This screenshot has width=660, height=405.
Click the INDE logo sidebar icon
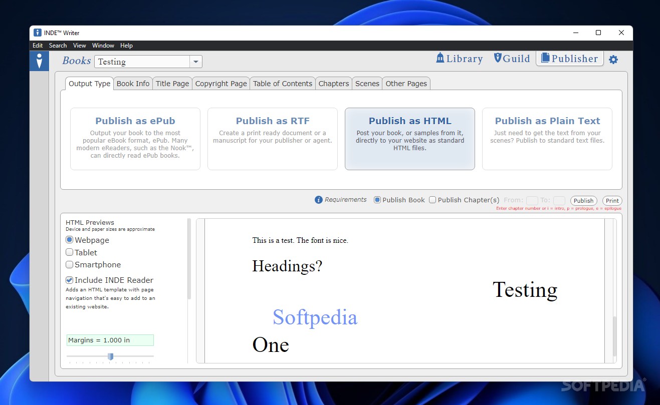[39, 61]
